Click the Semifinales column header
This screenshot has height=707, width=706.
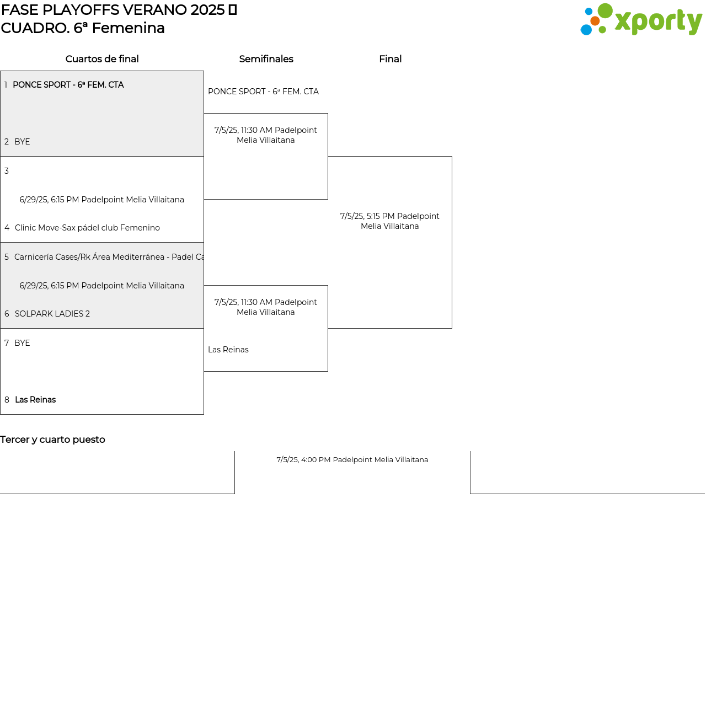266,59
